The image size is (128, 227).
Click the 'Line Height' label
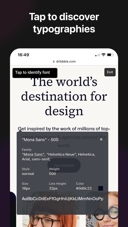[57, 184]
